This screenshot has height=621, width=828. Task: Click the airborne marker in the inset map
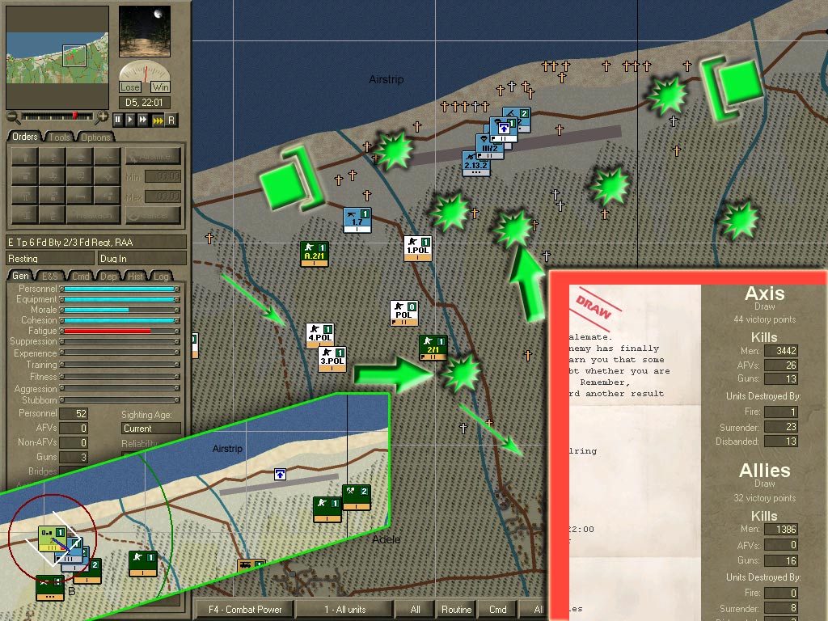point(280,474)
